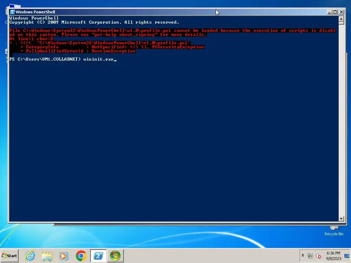Open the network status tray icon
Screen dimensions: 351x263
coord(310,255)
